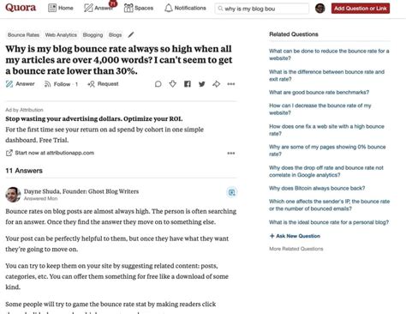Image resolution: width=406 pixels, height=314 pixels.
Task: Click the external link icon in the ad
Action: pyautogui.click(x=9, y=153)
